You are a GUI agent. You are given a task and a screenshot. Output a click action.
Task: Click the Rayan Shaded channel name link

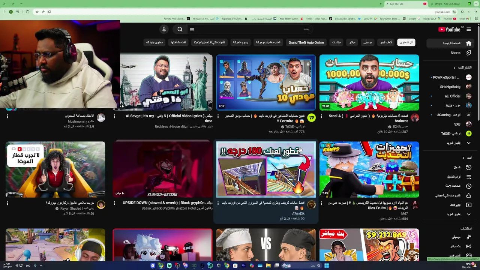tap(70, 208)
